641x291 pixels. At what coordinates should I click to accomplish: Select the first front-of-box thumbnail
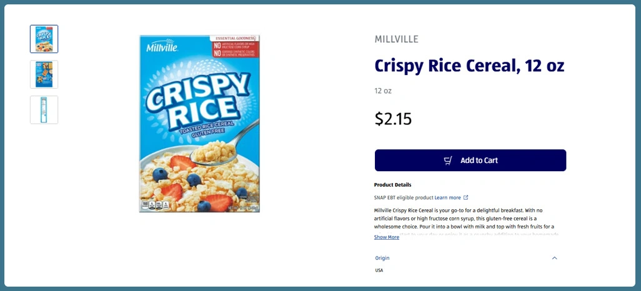44,39
